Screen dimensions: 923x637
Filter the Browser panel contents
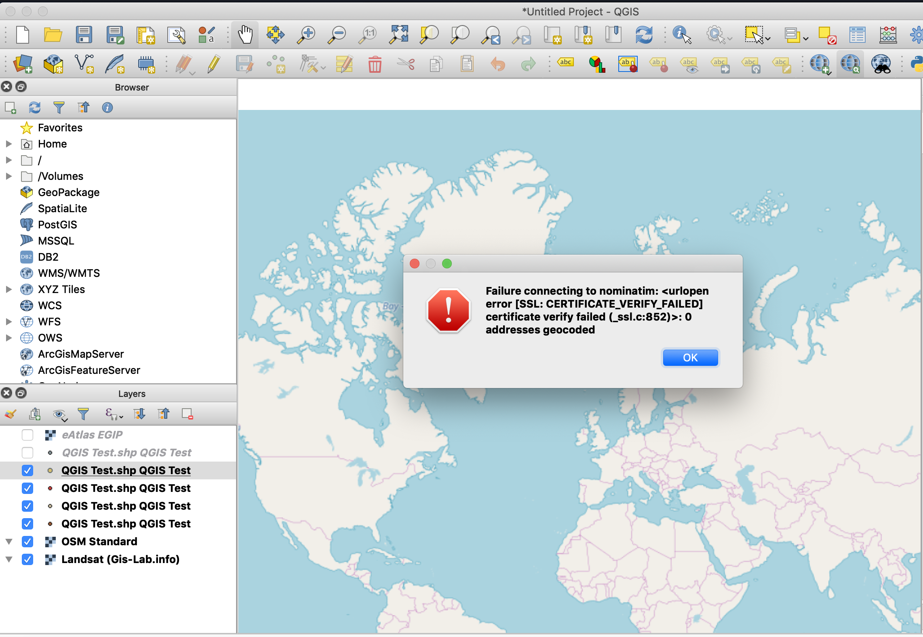59,108
